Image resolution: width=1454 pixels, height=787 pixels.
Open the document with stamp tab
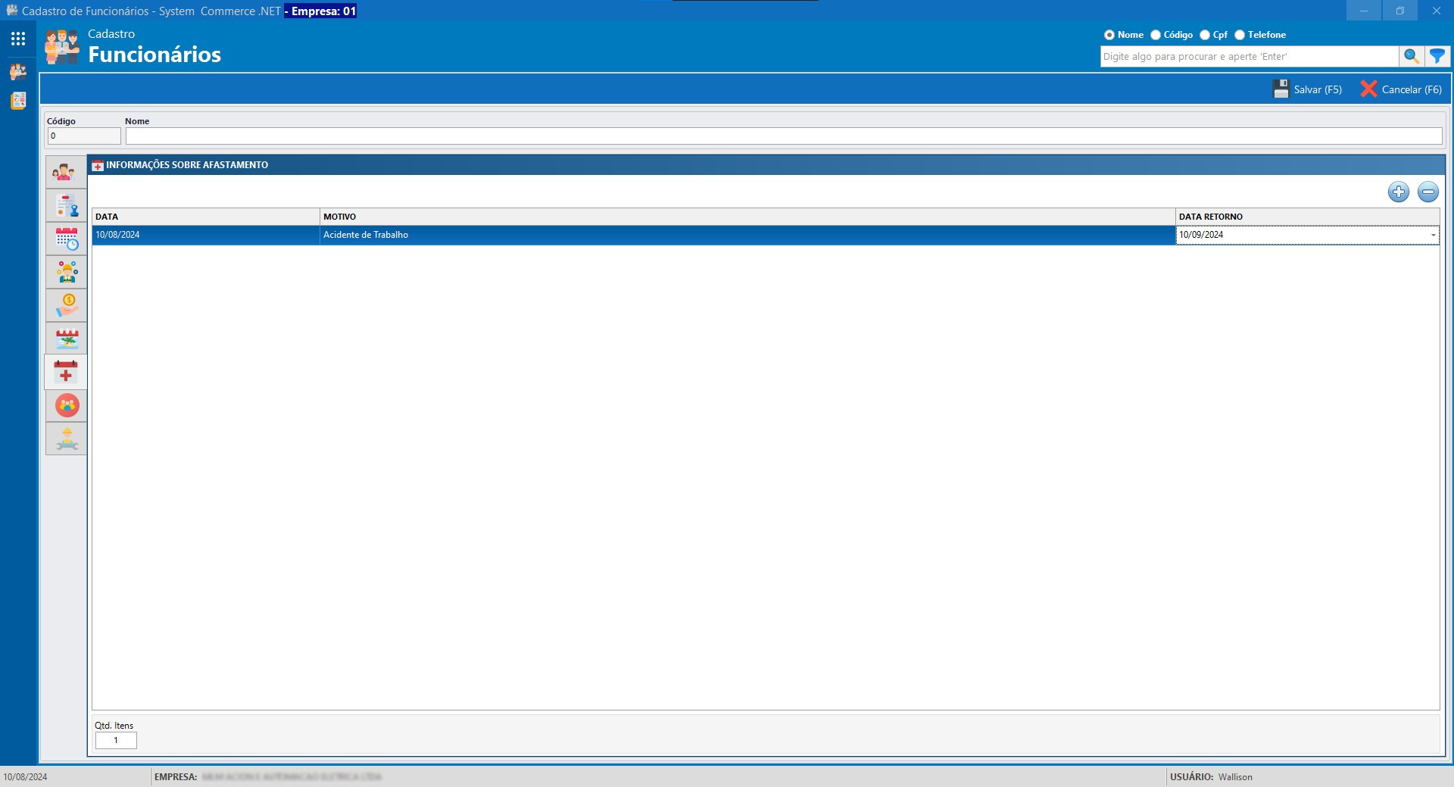[x=67, y=206]
